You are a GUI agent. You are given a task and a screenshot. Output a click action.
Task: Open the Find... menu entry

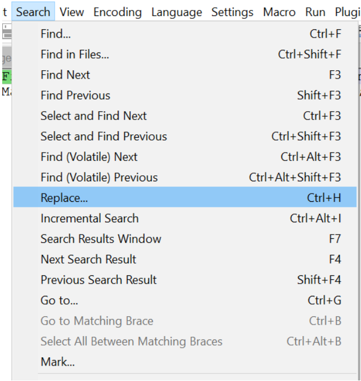(x=185, y=34)
